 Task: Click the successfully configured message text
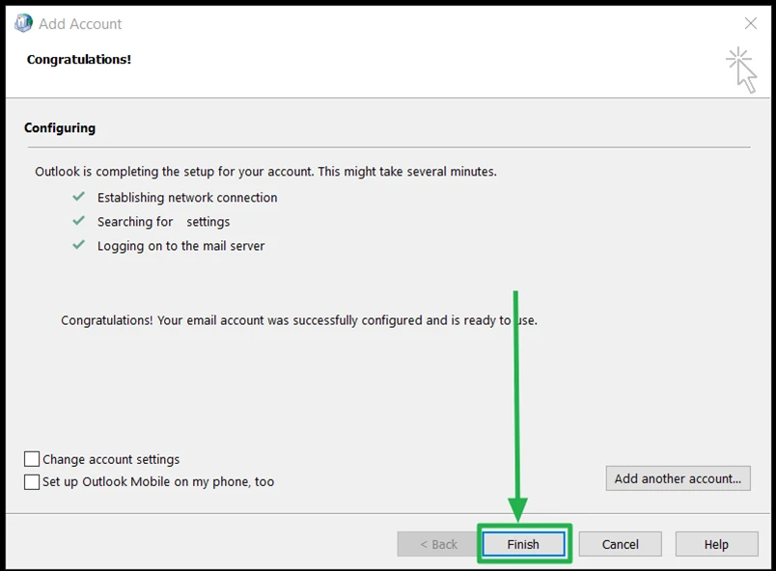coord(299,320)
